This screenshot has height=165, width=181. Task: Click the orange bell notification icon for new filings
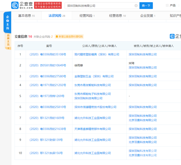60,36
